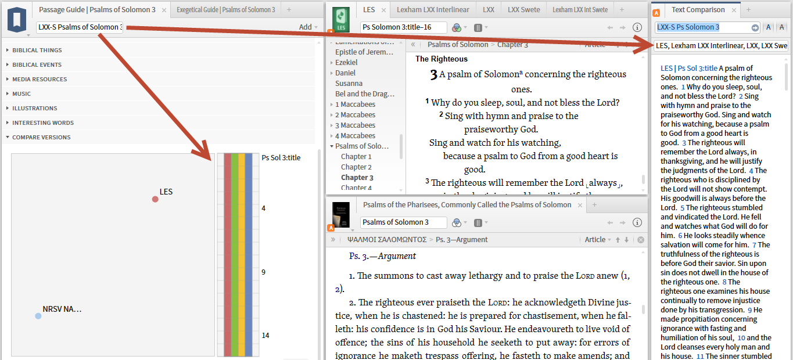Open the Article dropdown in the Pharisees panel
The height and width of the screenshot is (360, 793).
coord(598,240)
